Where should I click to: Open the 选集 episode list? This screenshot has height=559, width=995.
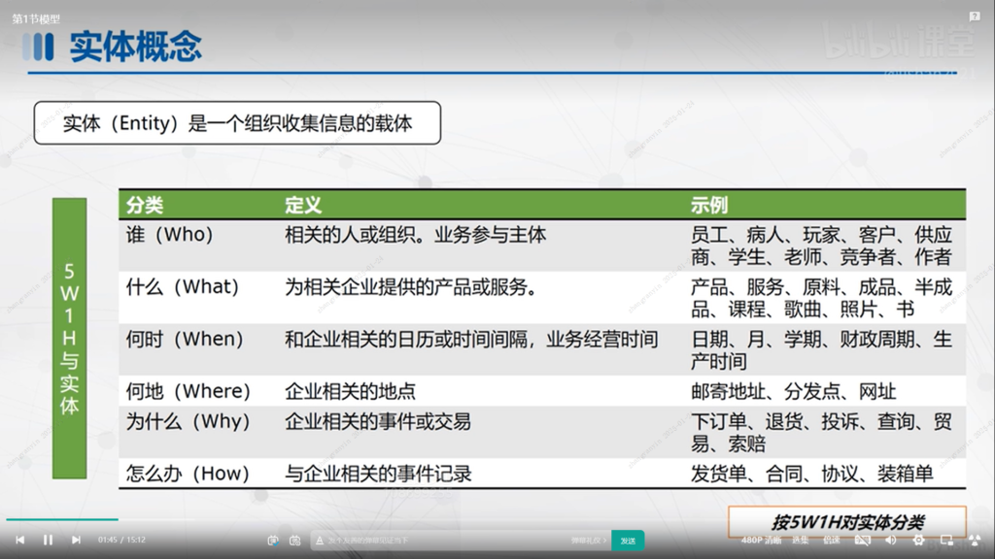tap(801, 540)
